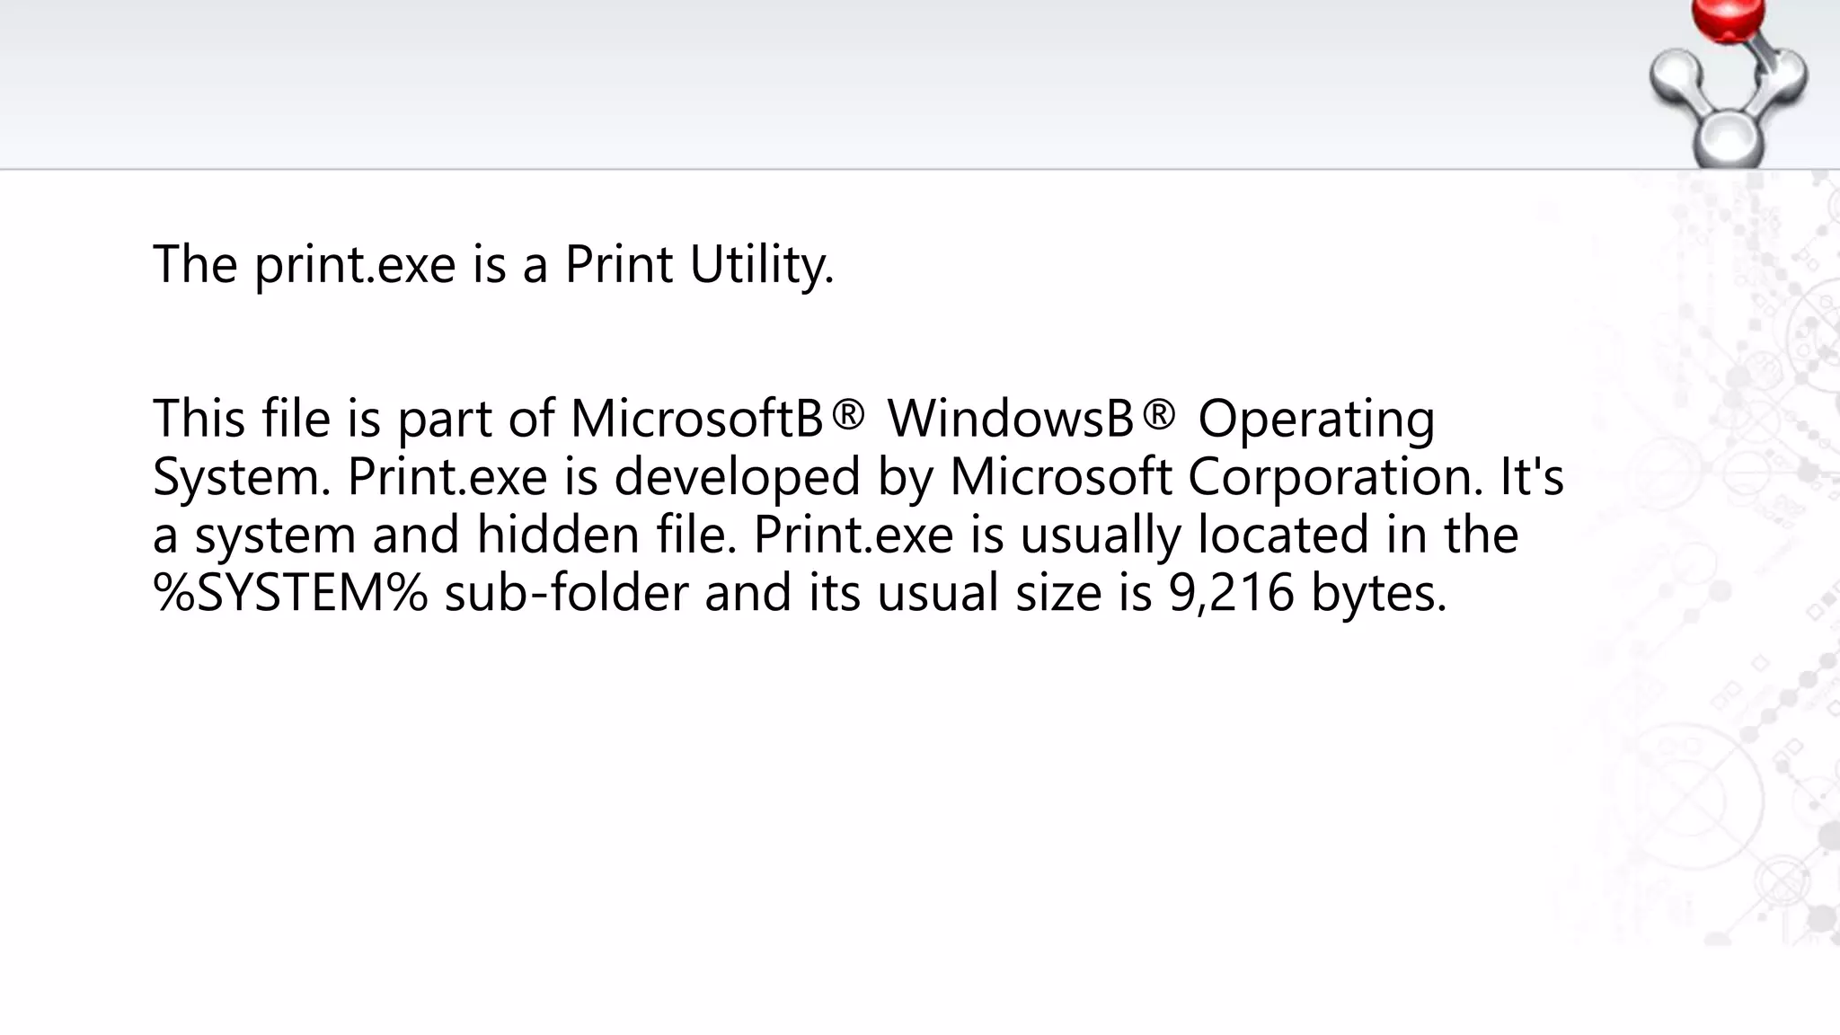Click the registered symbol after WindowsB
This screenshot has width=1840, height=1035.
click(x=1157, y=416)
